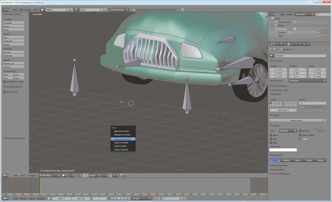
Task: Click the Duplicate bones button
Action: click(x=13, y=41)
